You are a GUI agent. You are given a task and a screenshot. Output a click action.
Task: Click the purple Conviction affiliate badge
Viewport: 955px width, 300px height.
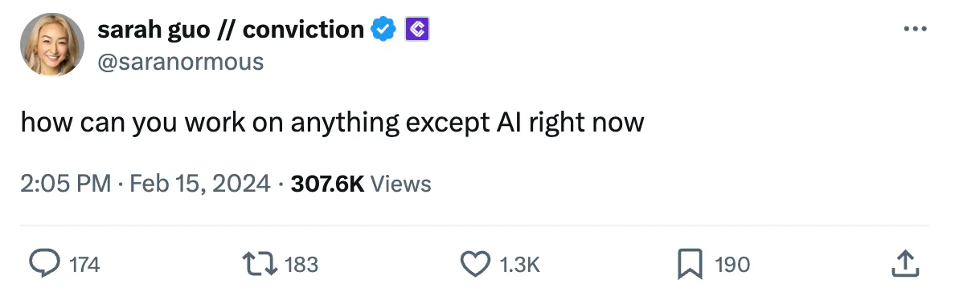click(418, 29)
